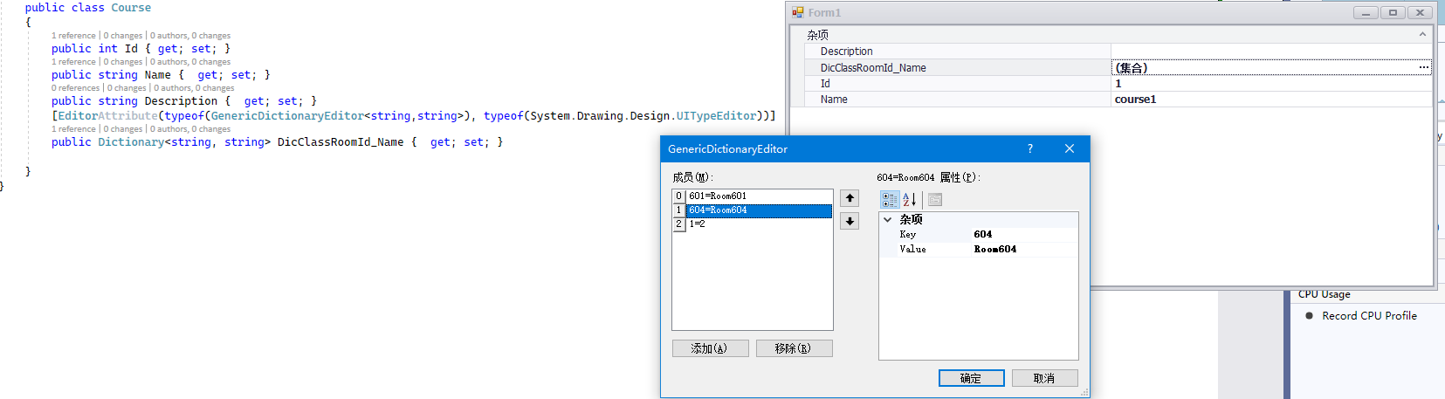Collapse the 杂项 category in dictionary editor

(888, 220)
